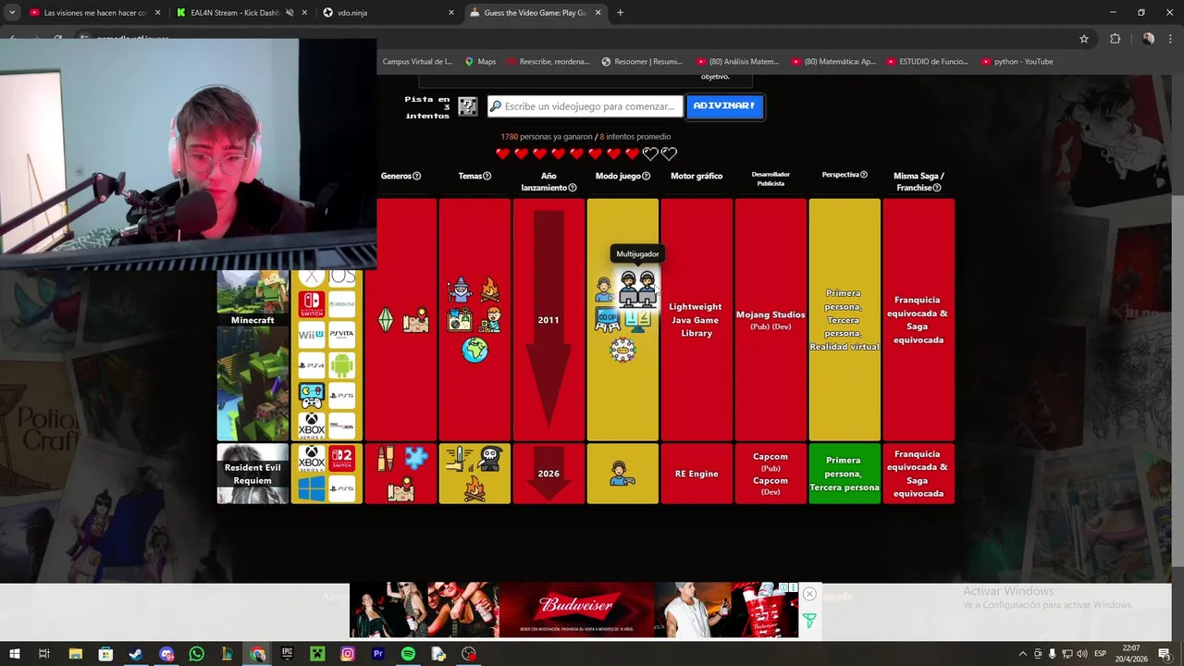
Task: Open the Chrome profile avatar
Action: point(1148,39)
